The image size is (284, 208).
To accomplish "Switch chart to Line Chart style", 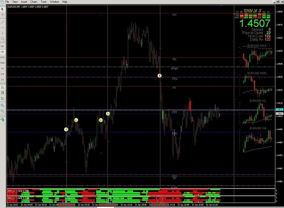I will click(3, 98).
